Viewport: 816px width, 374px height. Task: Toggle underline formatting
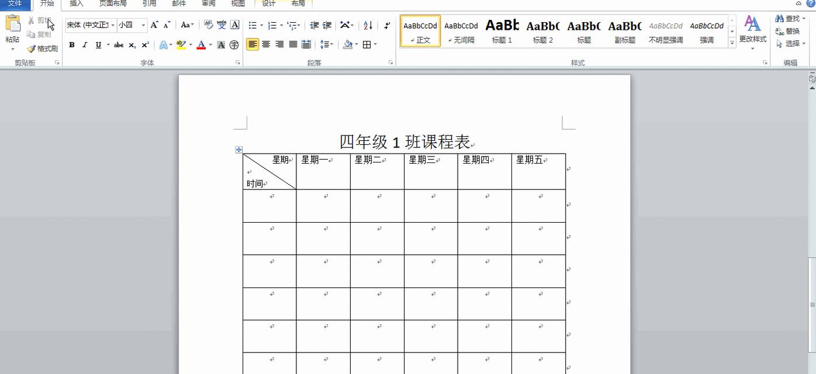click(x=98, y=45)
